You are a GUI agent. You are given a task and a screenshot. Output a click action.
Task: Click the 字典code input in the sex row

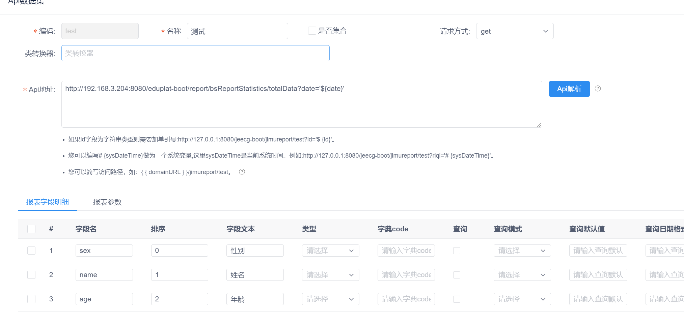pyautogui.click(x=406, y=250)
